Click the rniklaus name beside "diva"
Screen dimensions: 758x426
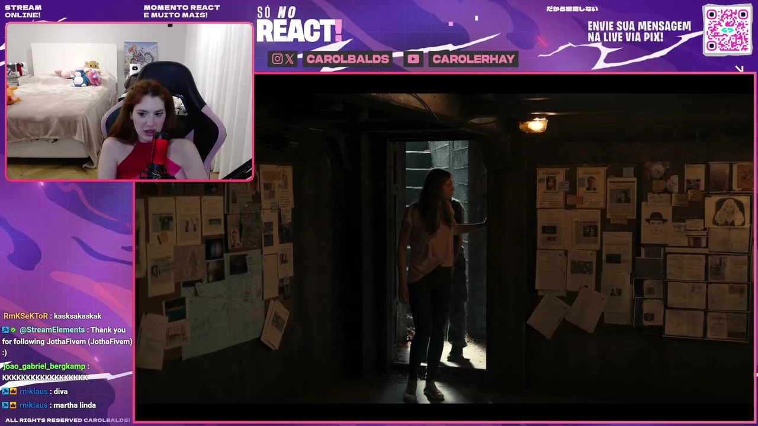33,392
